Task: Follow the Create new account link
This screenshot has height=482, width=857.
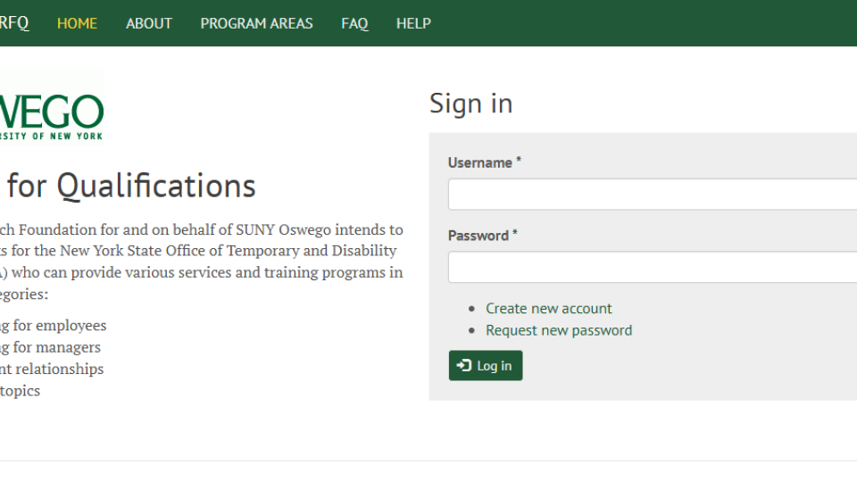Action: pyautogui.click(x=549, y=308)
